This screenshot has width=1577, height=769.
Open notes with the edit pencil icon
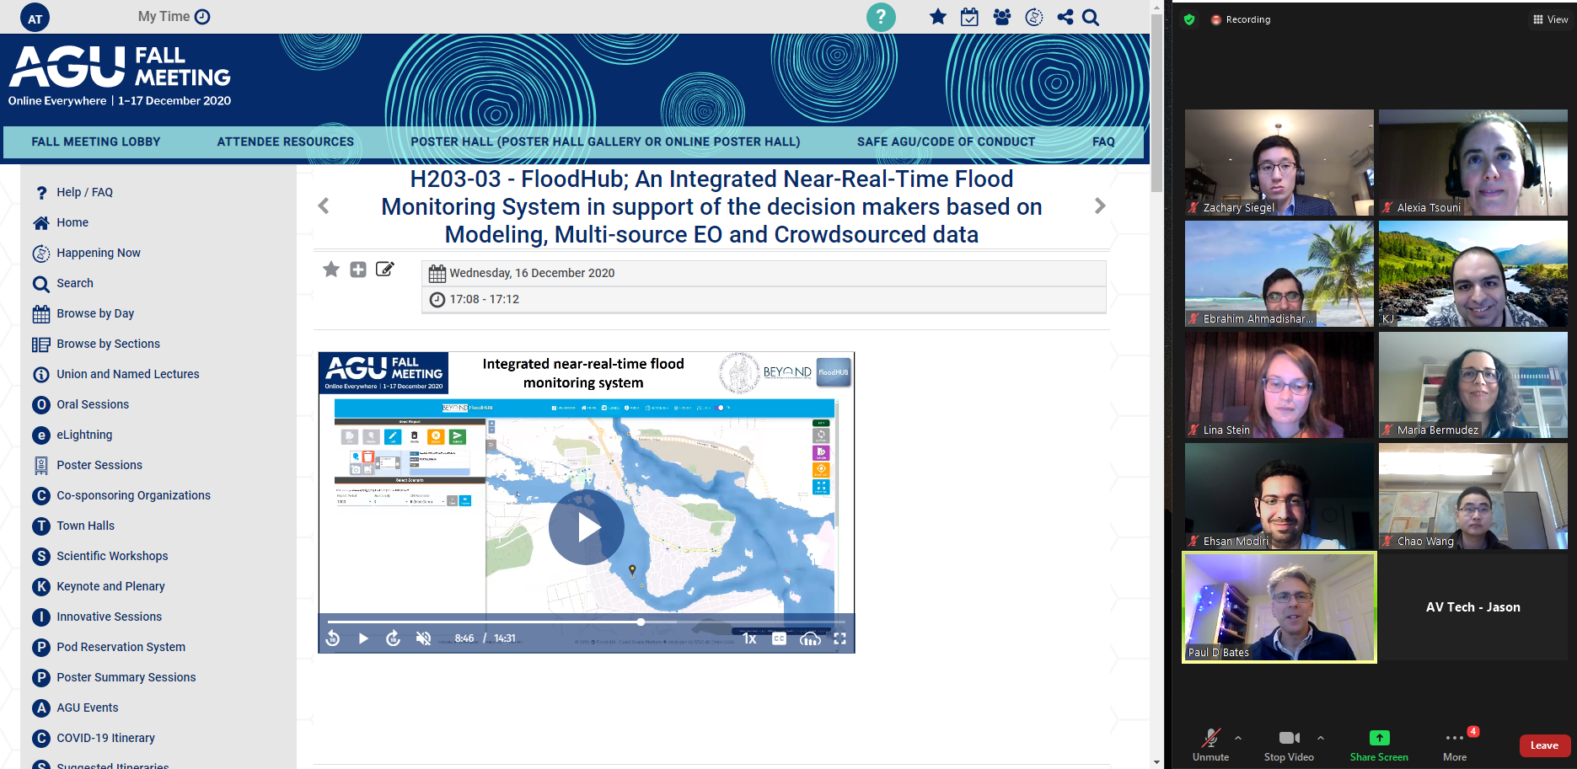click(x=385, y=270)
